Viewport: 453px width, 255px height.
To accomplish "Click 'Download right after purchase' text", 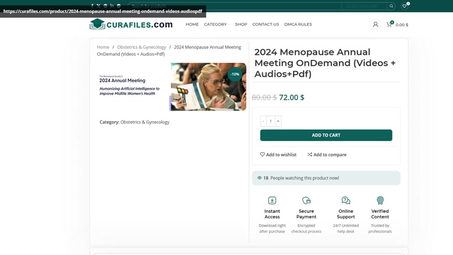I will tap(272, 228).
